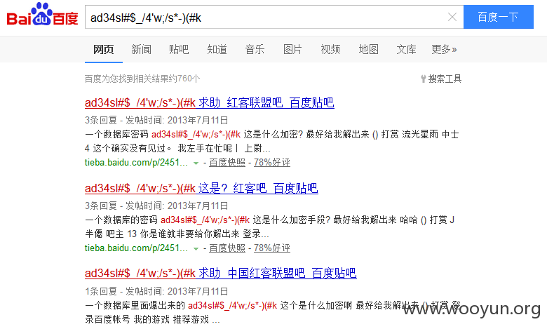Click first result's tieba.baidu.com/p/2451... URL
The height and width of the screenshot is (329, 547).
tap(136, 163)
